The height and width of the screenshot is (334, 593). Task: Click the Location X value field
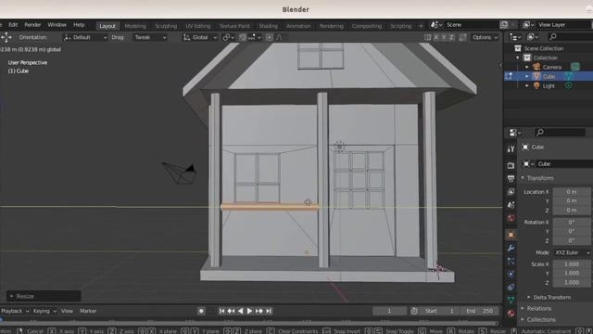click(572, 192)
